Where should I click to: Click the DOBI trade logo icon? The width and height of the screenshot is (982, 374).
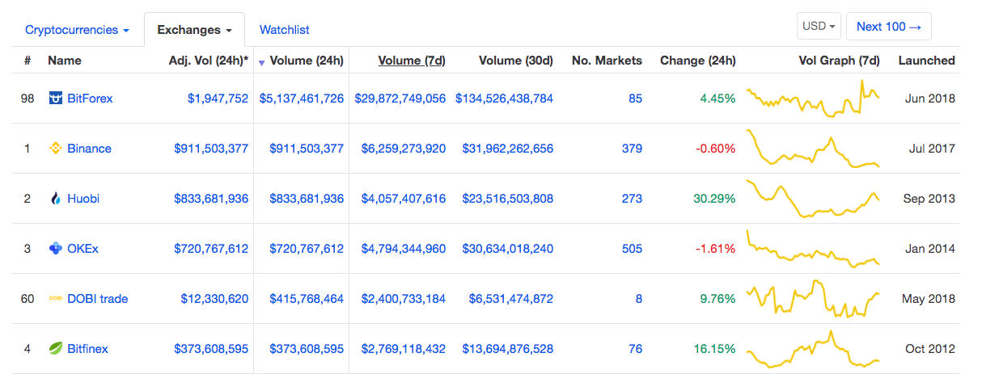[x=56, y=299]
